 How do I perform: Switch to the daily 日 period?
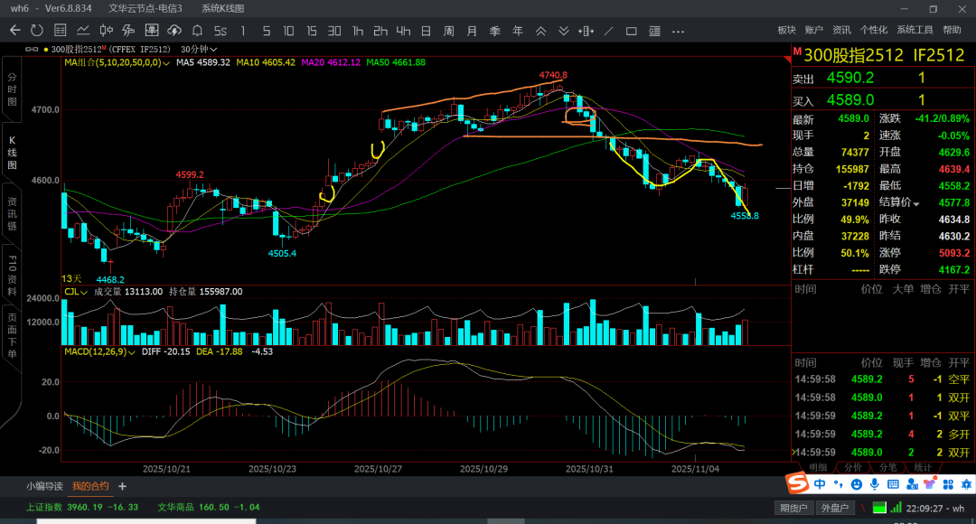pyautogui.click(x=426, y=30)
